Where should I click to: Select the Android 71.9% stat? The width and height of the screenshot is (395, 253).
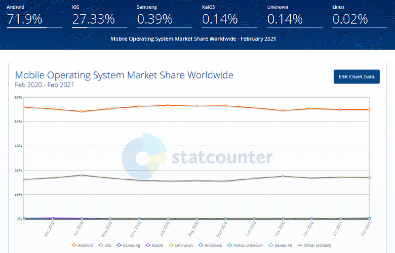[x=34, y=16]
